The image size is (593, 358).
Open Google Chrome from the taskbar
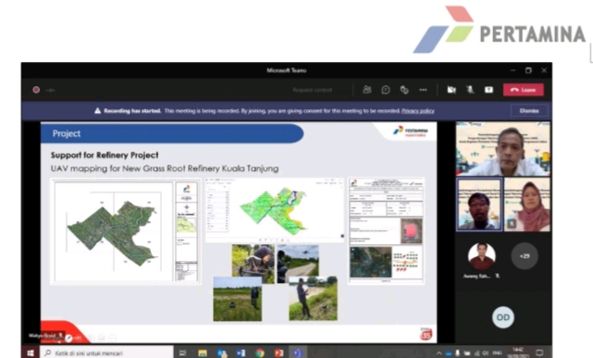(x=259, y=353)
